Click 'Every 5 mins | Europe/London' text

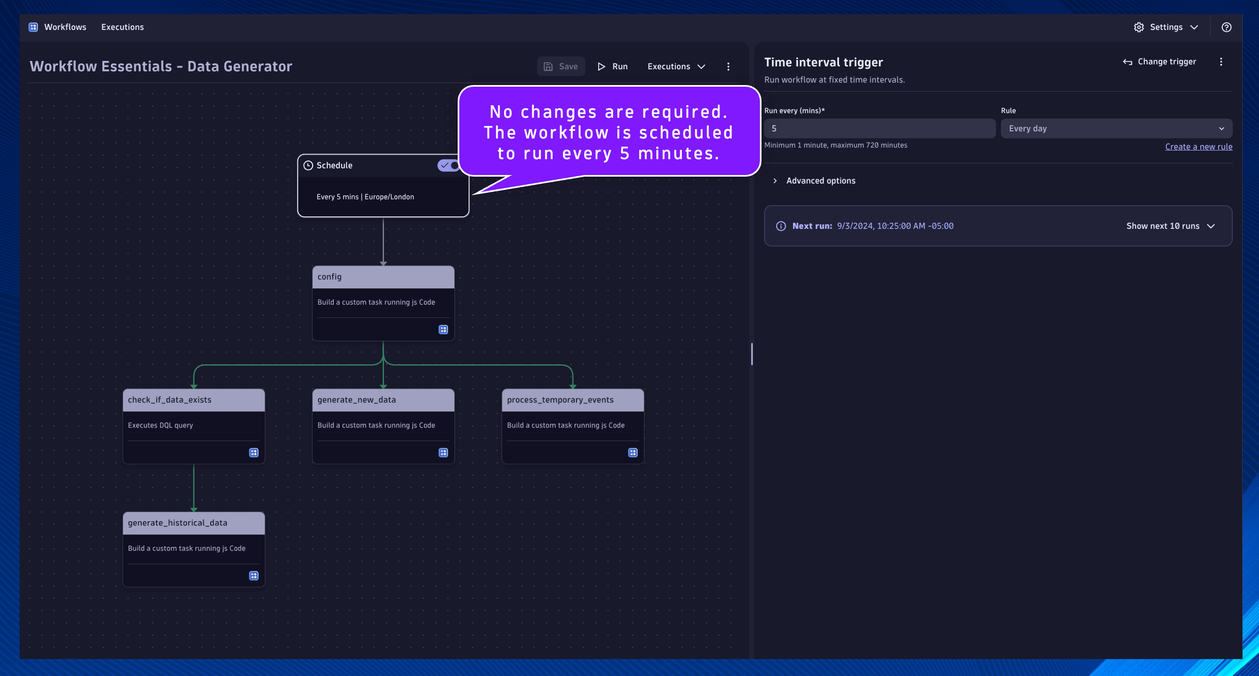[365, 197]
